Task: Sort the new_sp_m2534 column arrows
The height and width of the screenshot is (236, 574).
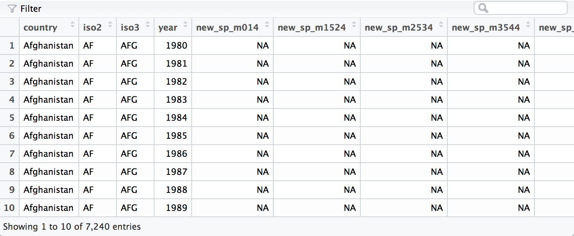Action: pos(441,25)
